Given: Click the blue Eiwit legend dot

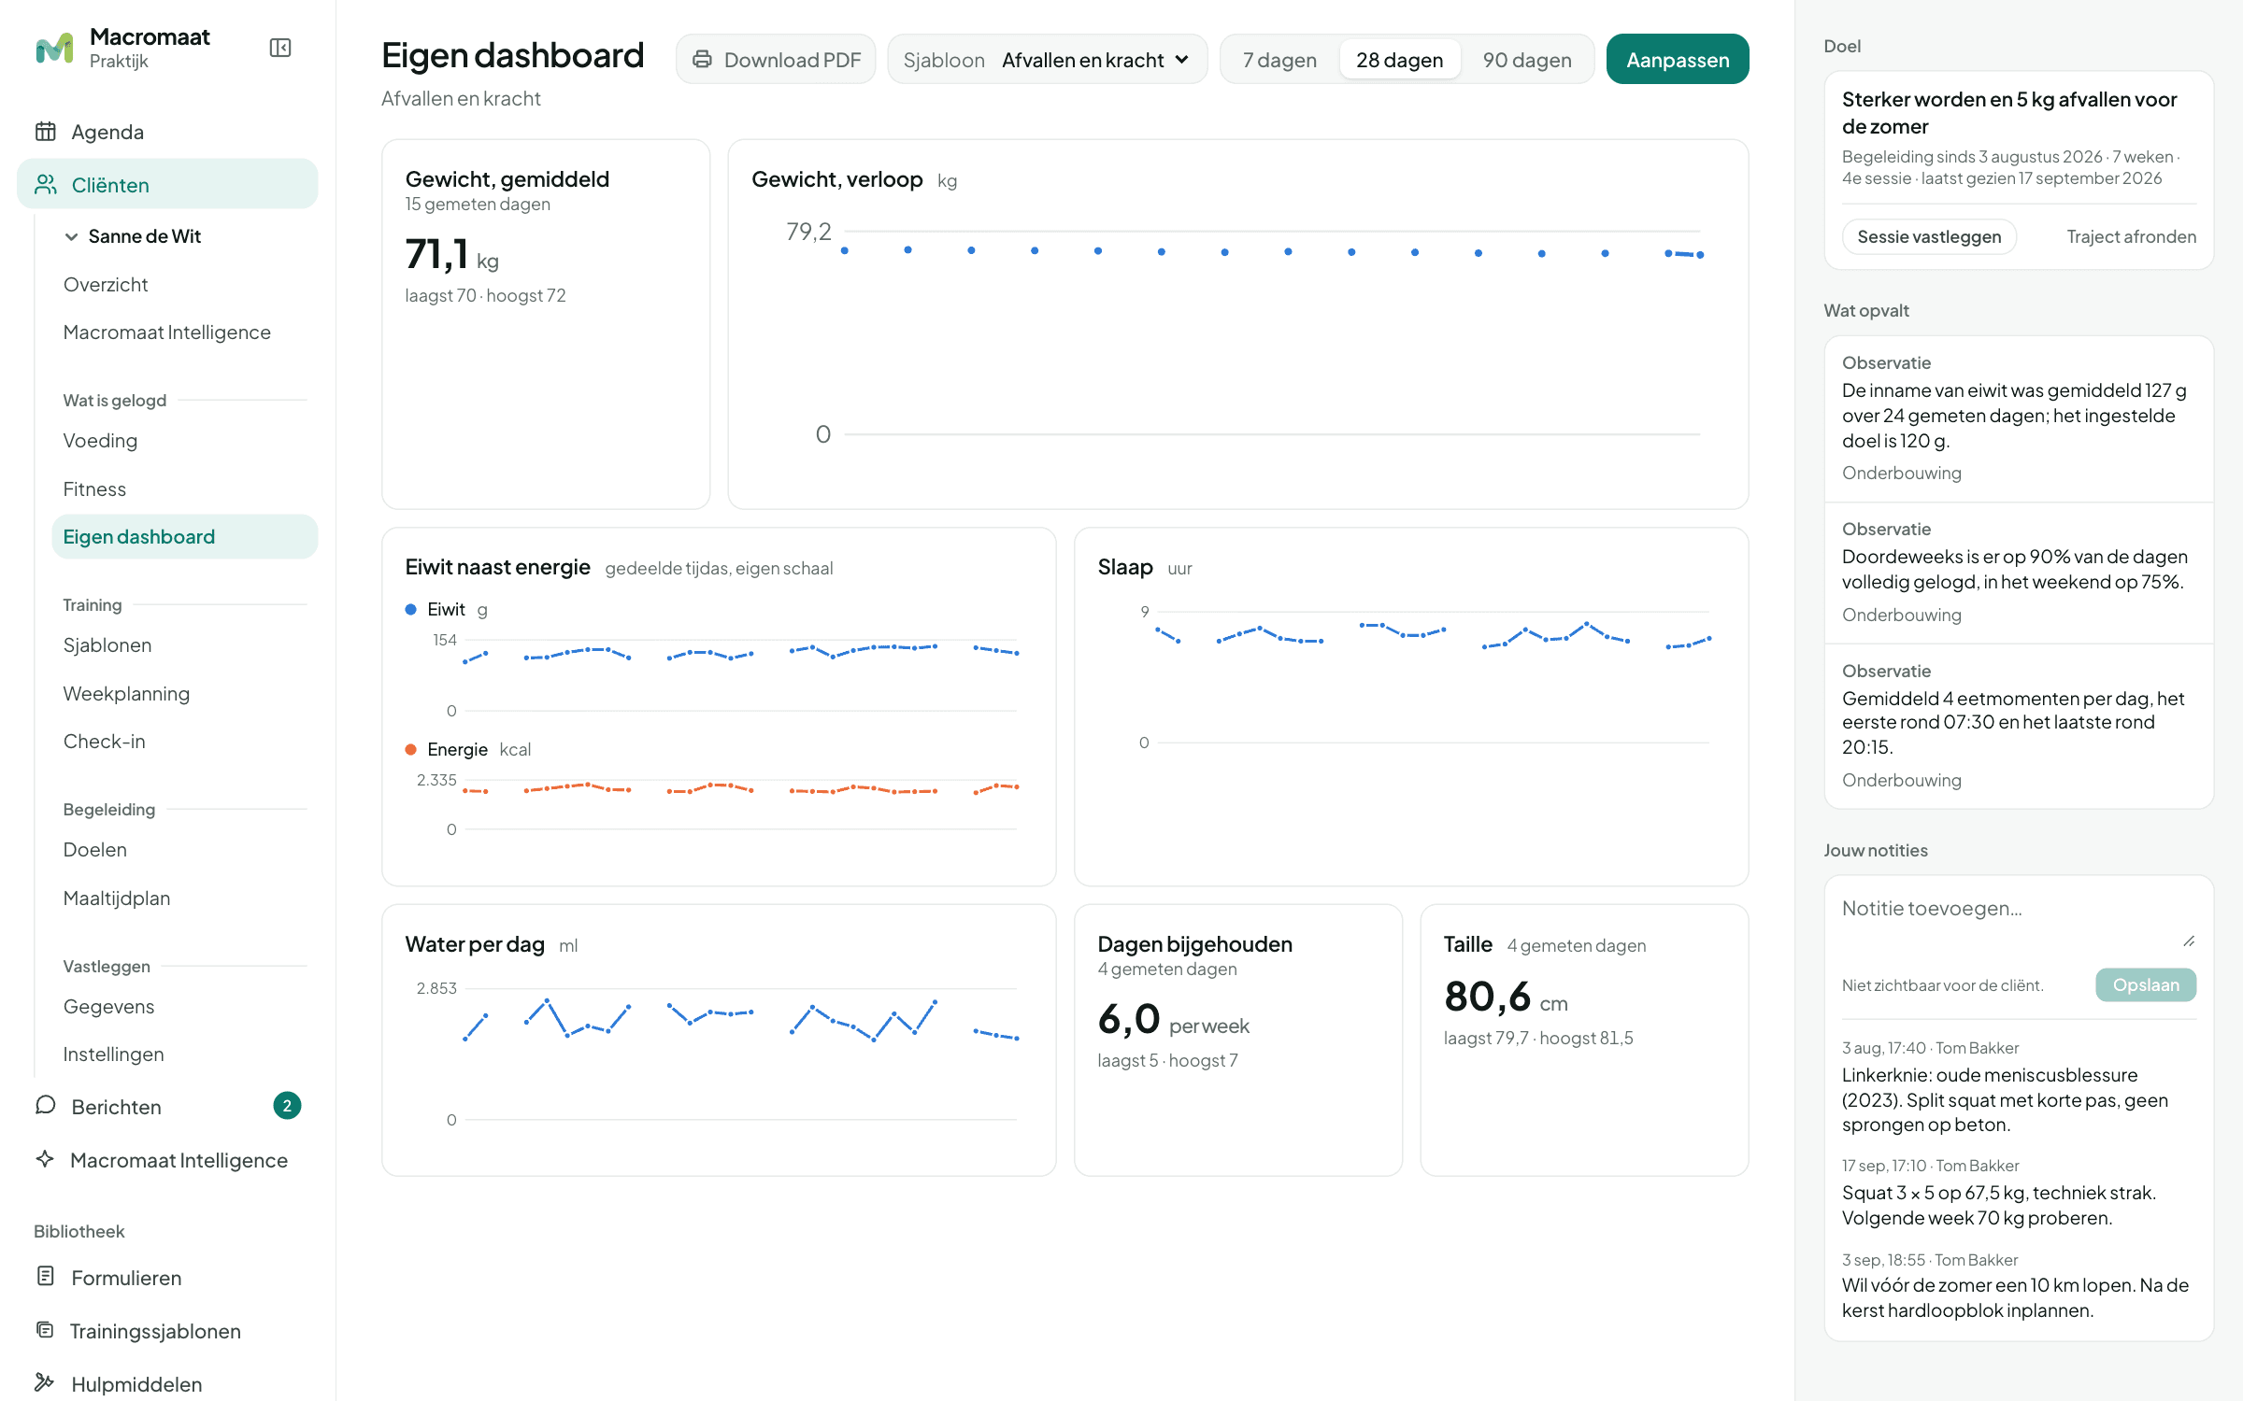Looking at the screenshot, I should coord(410,609).
